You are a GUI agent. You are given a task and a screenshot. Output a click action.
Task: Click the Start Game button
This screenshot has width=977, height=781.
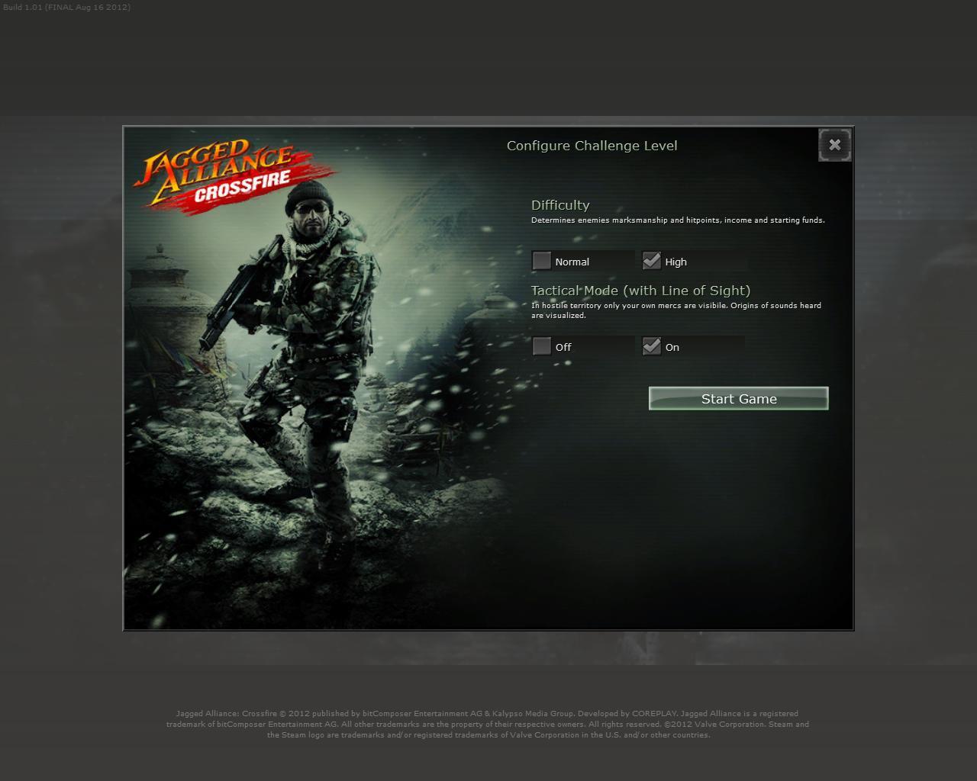738,398
